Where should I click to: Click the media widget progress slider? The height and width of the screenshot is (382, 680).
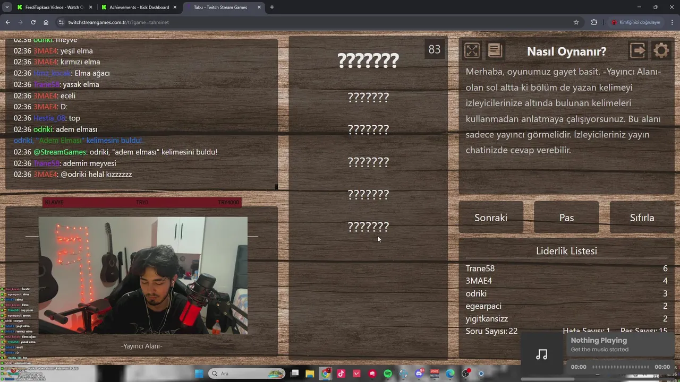coord(620,367)
